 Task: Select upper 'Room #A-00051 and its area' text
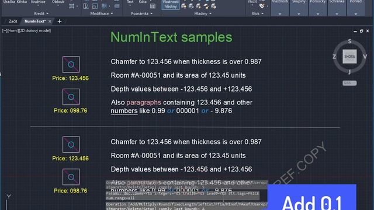click(x=178, y=75)
